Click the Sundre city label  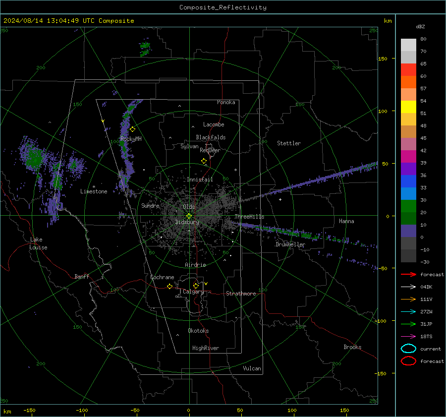point(150,205)
